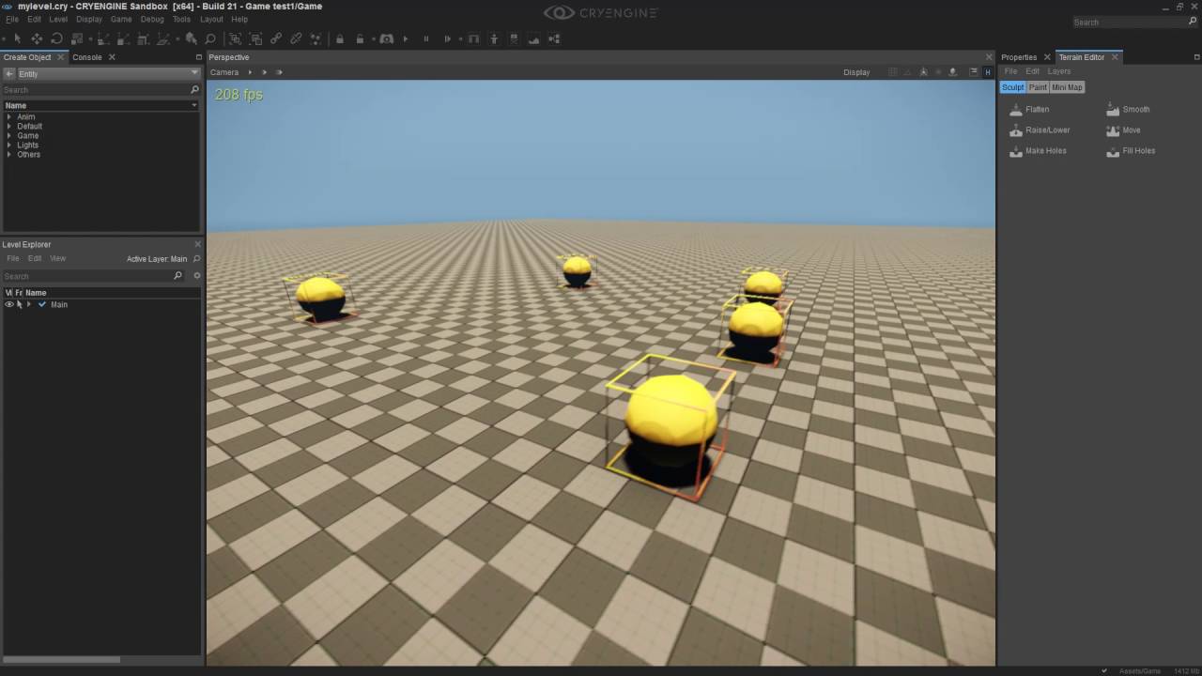
Task: Click the Play triangle in toolbar
Action: pos(406,38)
